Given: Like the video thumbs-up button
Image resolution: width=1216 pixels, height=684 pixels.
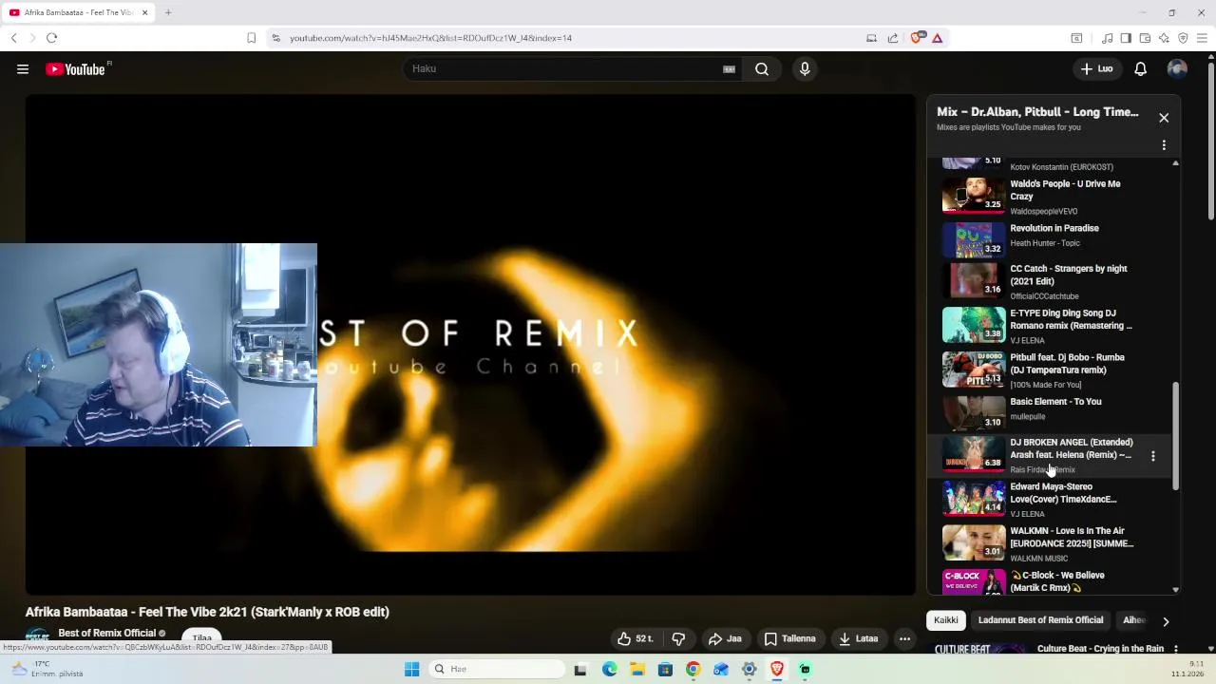Looking at the screenshot, I should coord(635,638).
